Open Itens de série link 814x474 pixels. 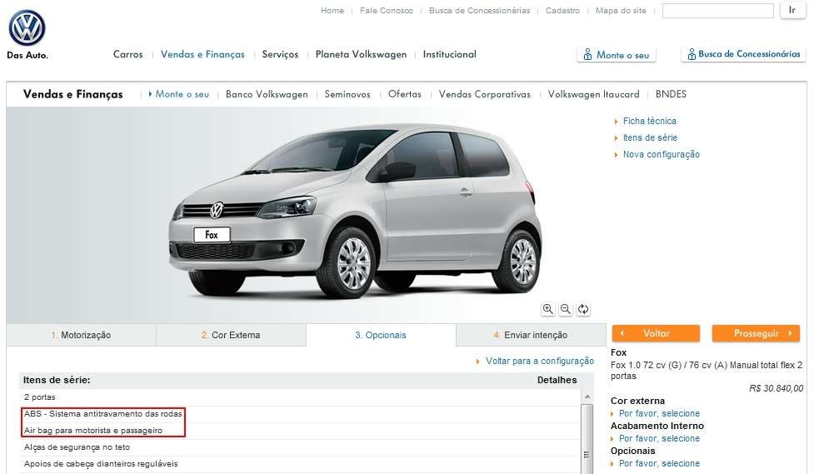(650, 137)
